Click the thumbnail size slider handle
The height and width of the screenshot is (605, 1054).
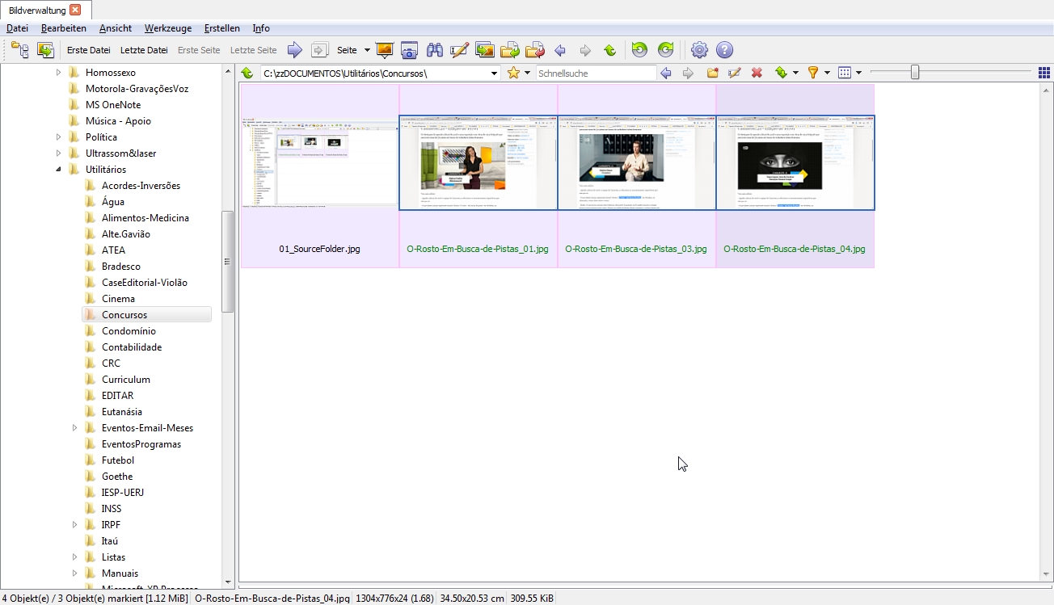click(914, 73)
